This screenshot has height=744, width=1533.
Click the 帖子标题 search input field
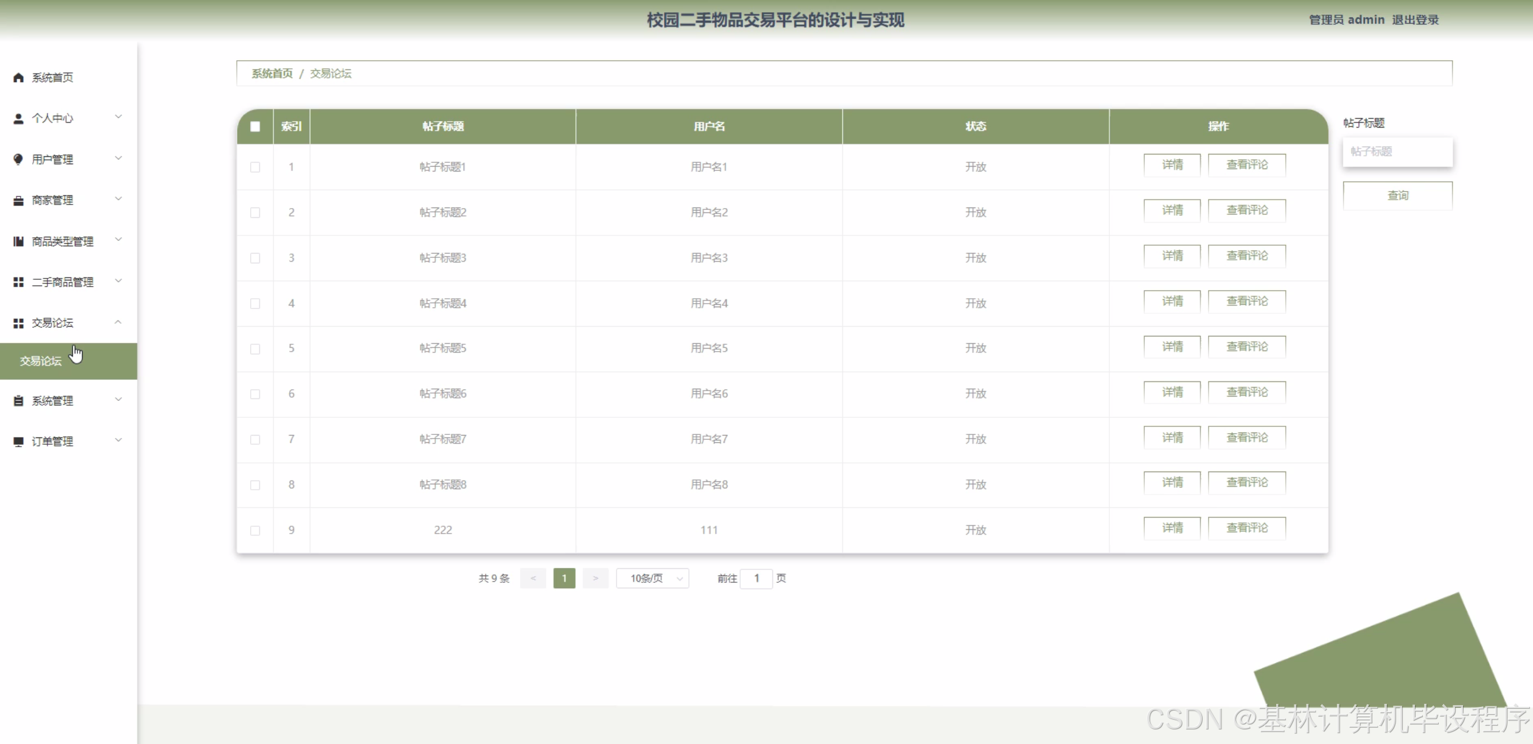coord(1397,152)
